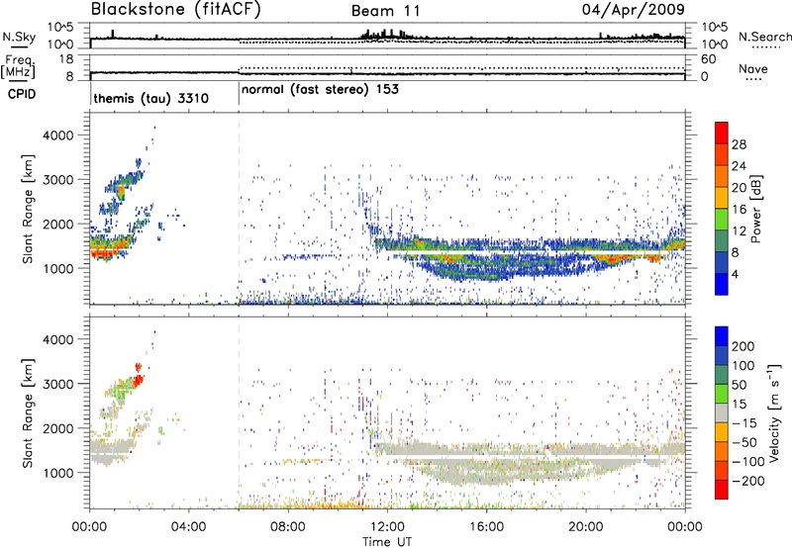
Task: Click the '04:00' time axis tick label
Action: (189, 527)
